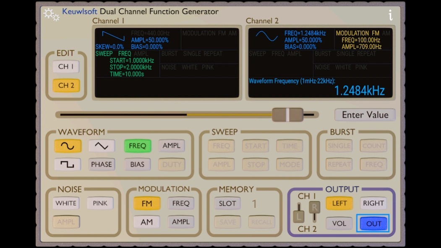Viewport: 441px width, 248px height.
Task: Select the square waveform button
Action: click(68, 164)
